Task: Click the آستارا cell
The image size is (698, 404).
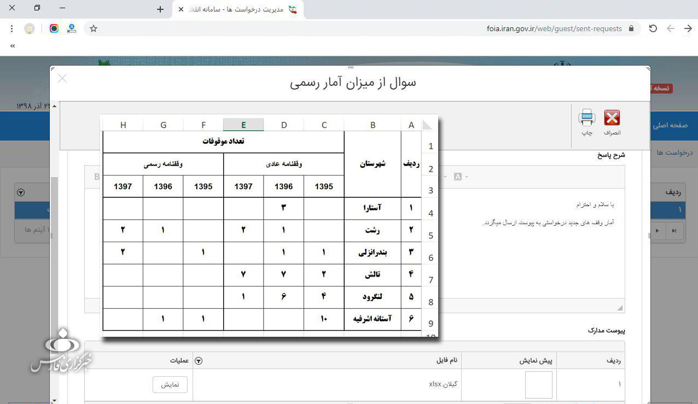Action: [x=373, y=208]
